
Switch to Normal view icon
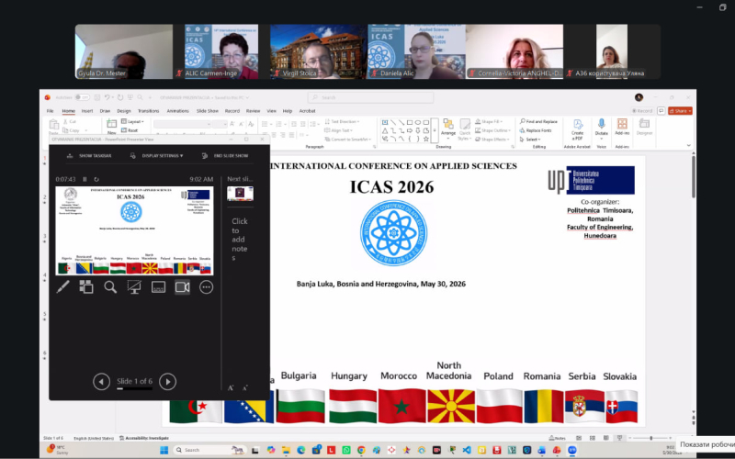(x=579, y=439)
